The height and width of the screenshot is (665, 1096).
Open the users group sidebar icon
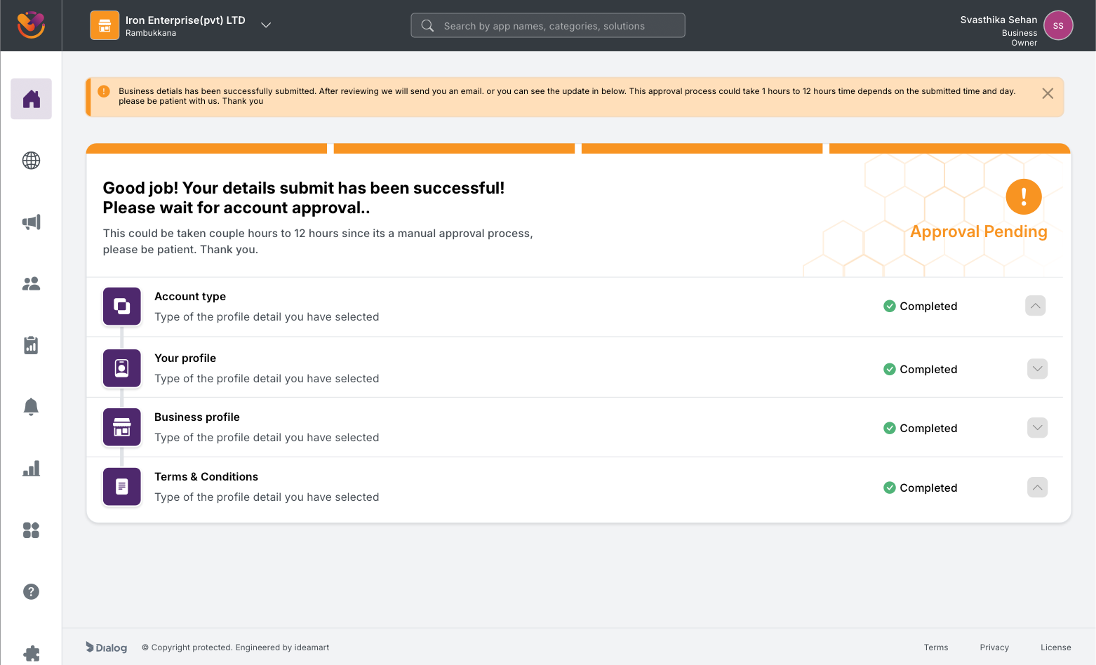31,283
